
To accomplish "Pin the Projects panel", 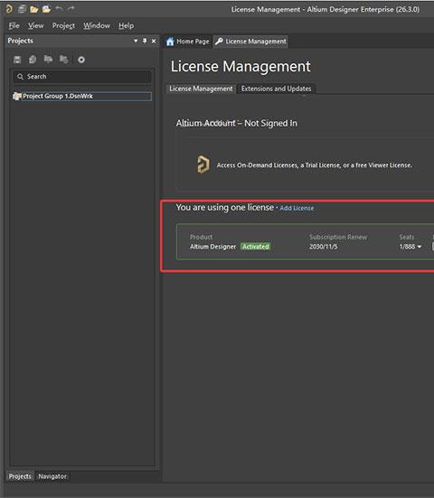I will point(145,41).
